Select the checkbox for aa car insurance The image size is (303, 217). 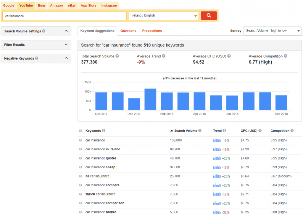click(80, 176)
